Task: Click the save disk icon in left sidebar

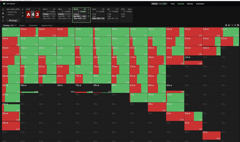Action: click(3, 13)
